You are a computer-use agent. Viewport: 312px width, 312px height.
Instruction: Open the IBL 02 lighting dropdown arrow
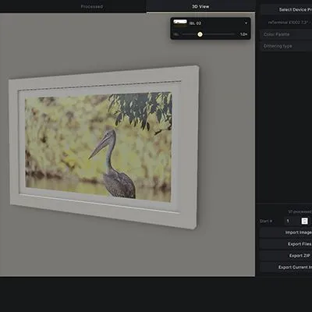tap(246, 23)
